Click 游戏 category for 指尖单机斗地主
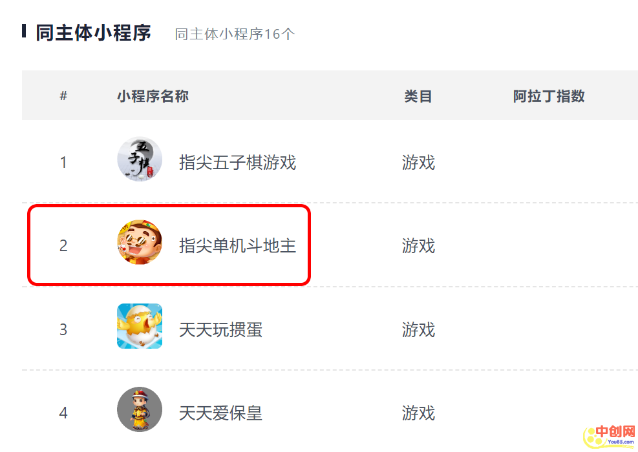The width and height of the screenshot is (638, 452). tap(418, 246)
